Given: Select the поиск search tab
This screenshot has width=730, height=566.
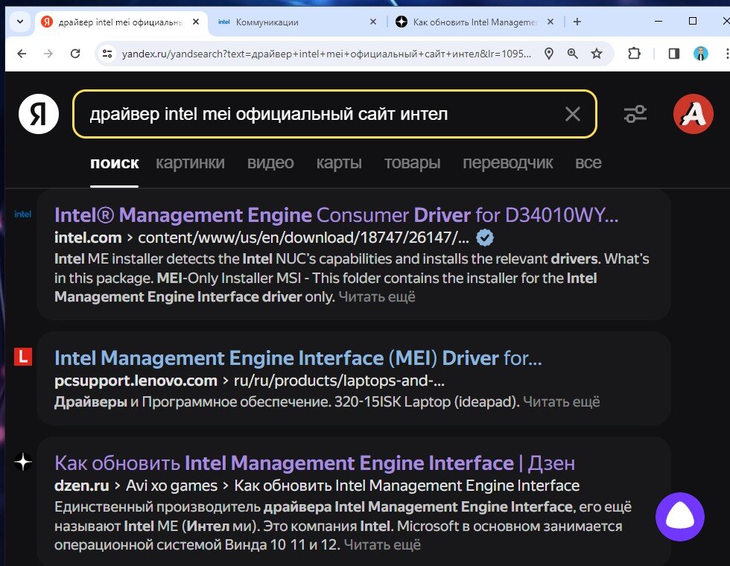Looking at the screenshot, I should pyautogui.click(x=115, y=163).
